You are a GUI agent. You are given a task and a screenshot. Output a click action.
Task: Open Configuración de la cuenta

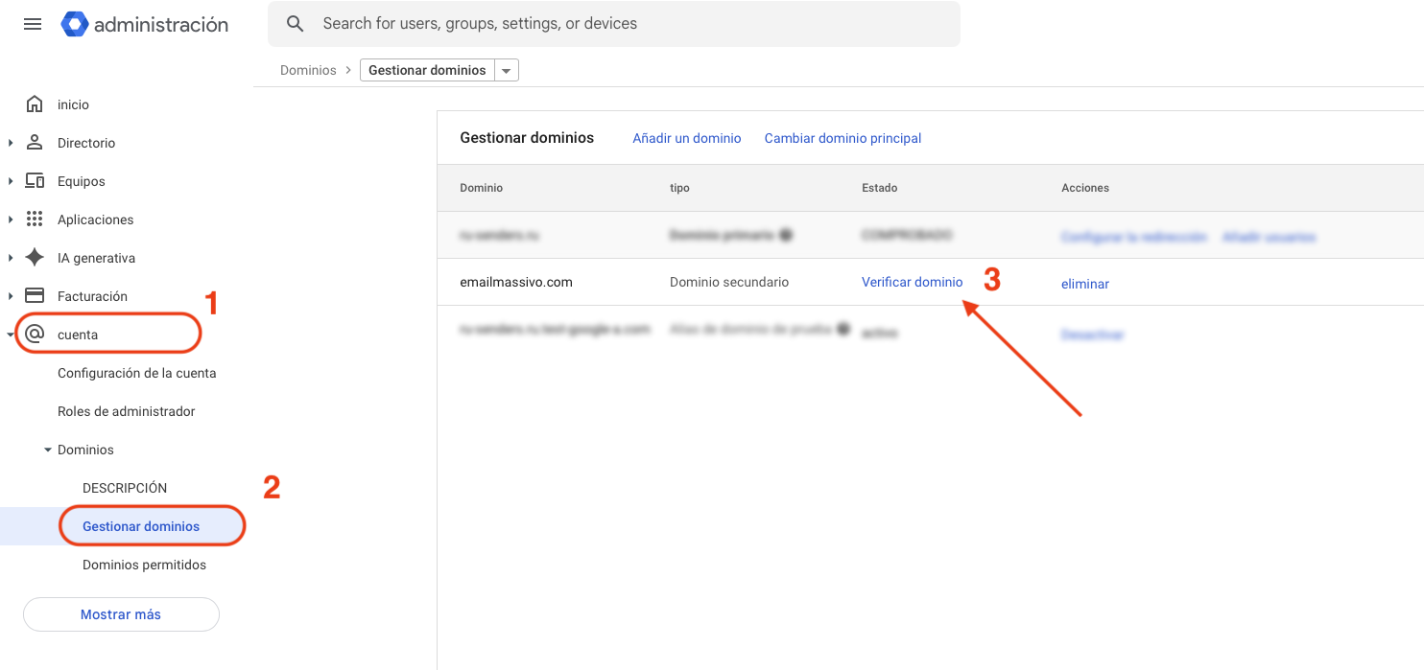click(136, 373)
